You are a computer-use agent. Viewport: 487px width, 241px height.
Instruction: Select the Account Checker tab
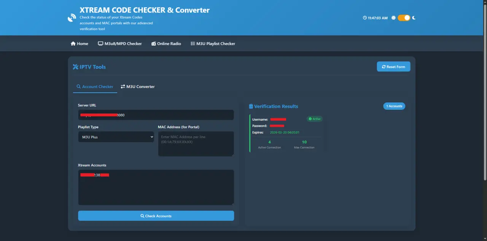[95, 87]
